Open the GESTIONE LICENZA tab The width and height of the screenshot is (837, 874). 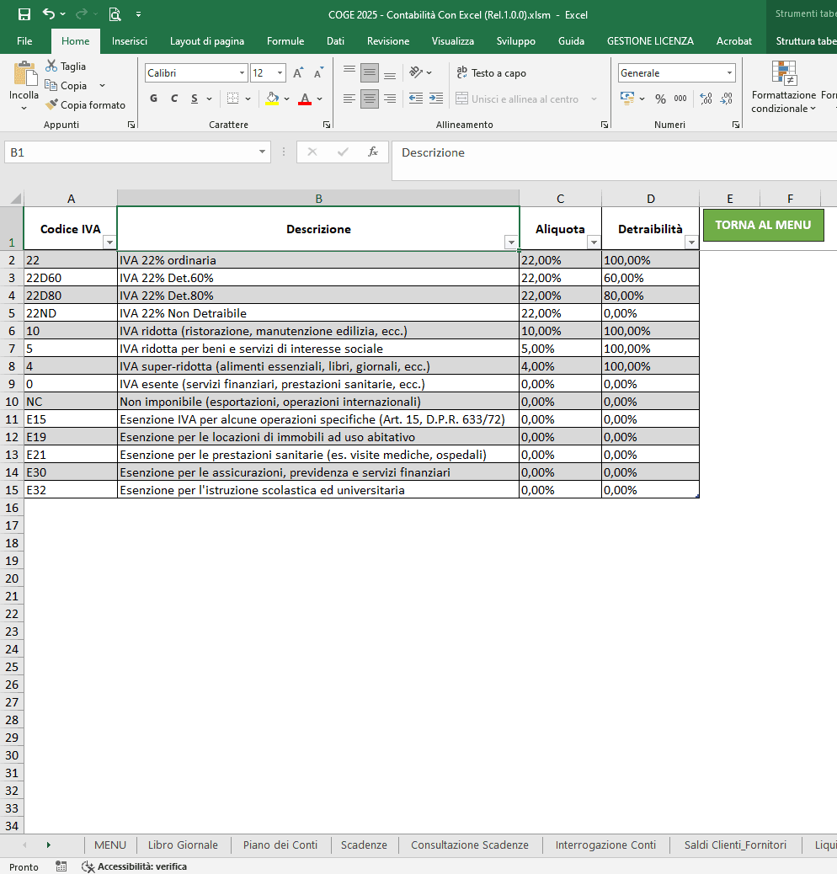coord(650,41)
